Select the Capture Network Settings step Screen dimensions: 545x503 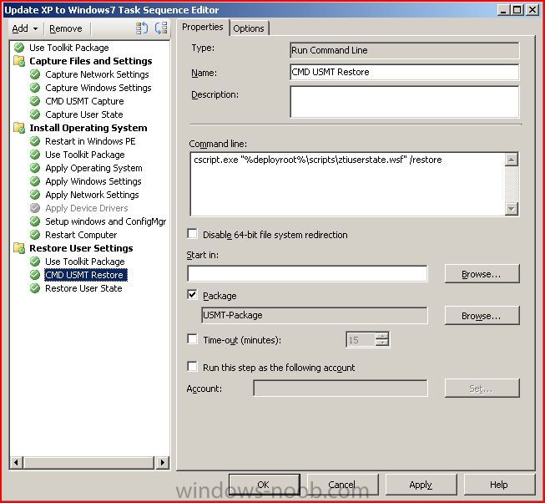point(97,74)
